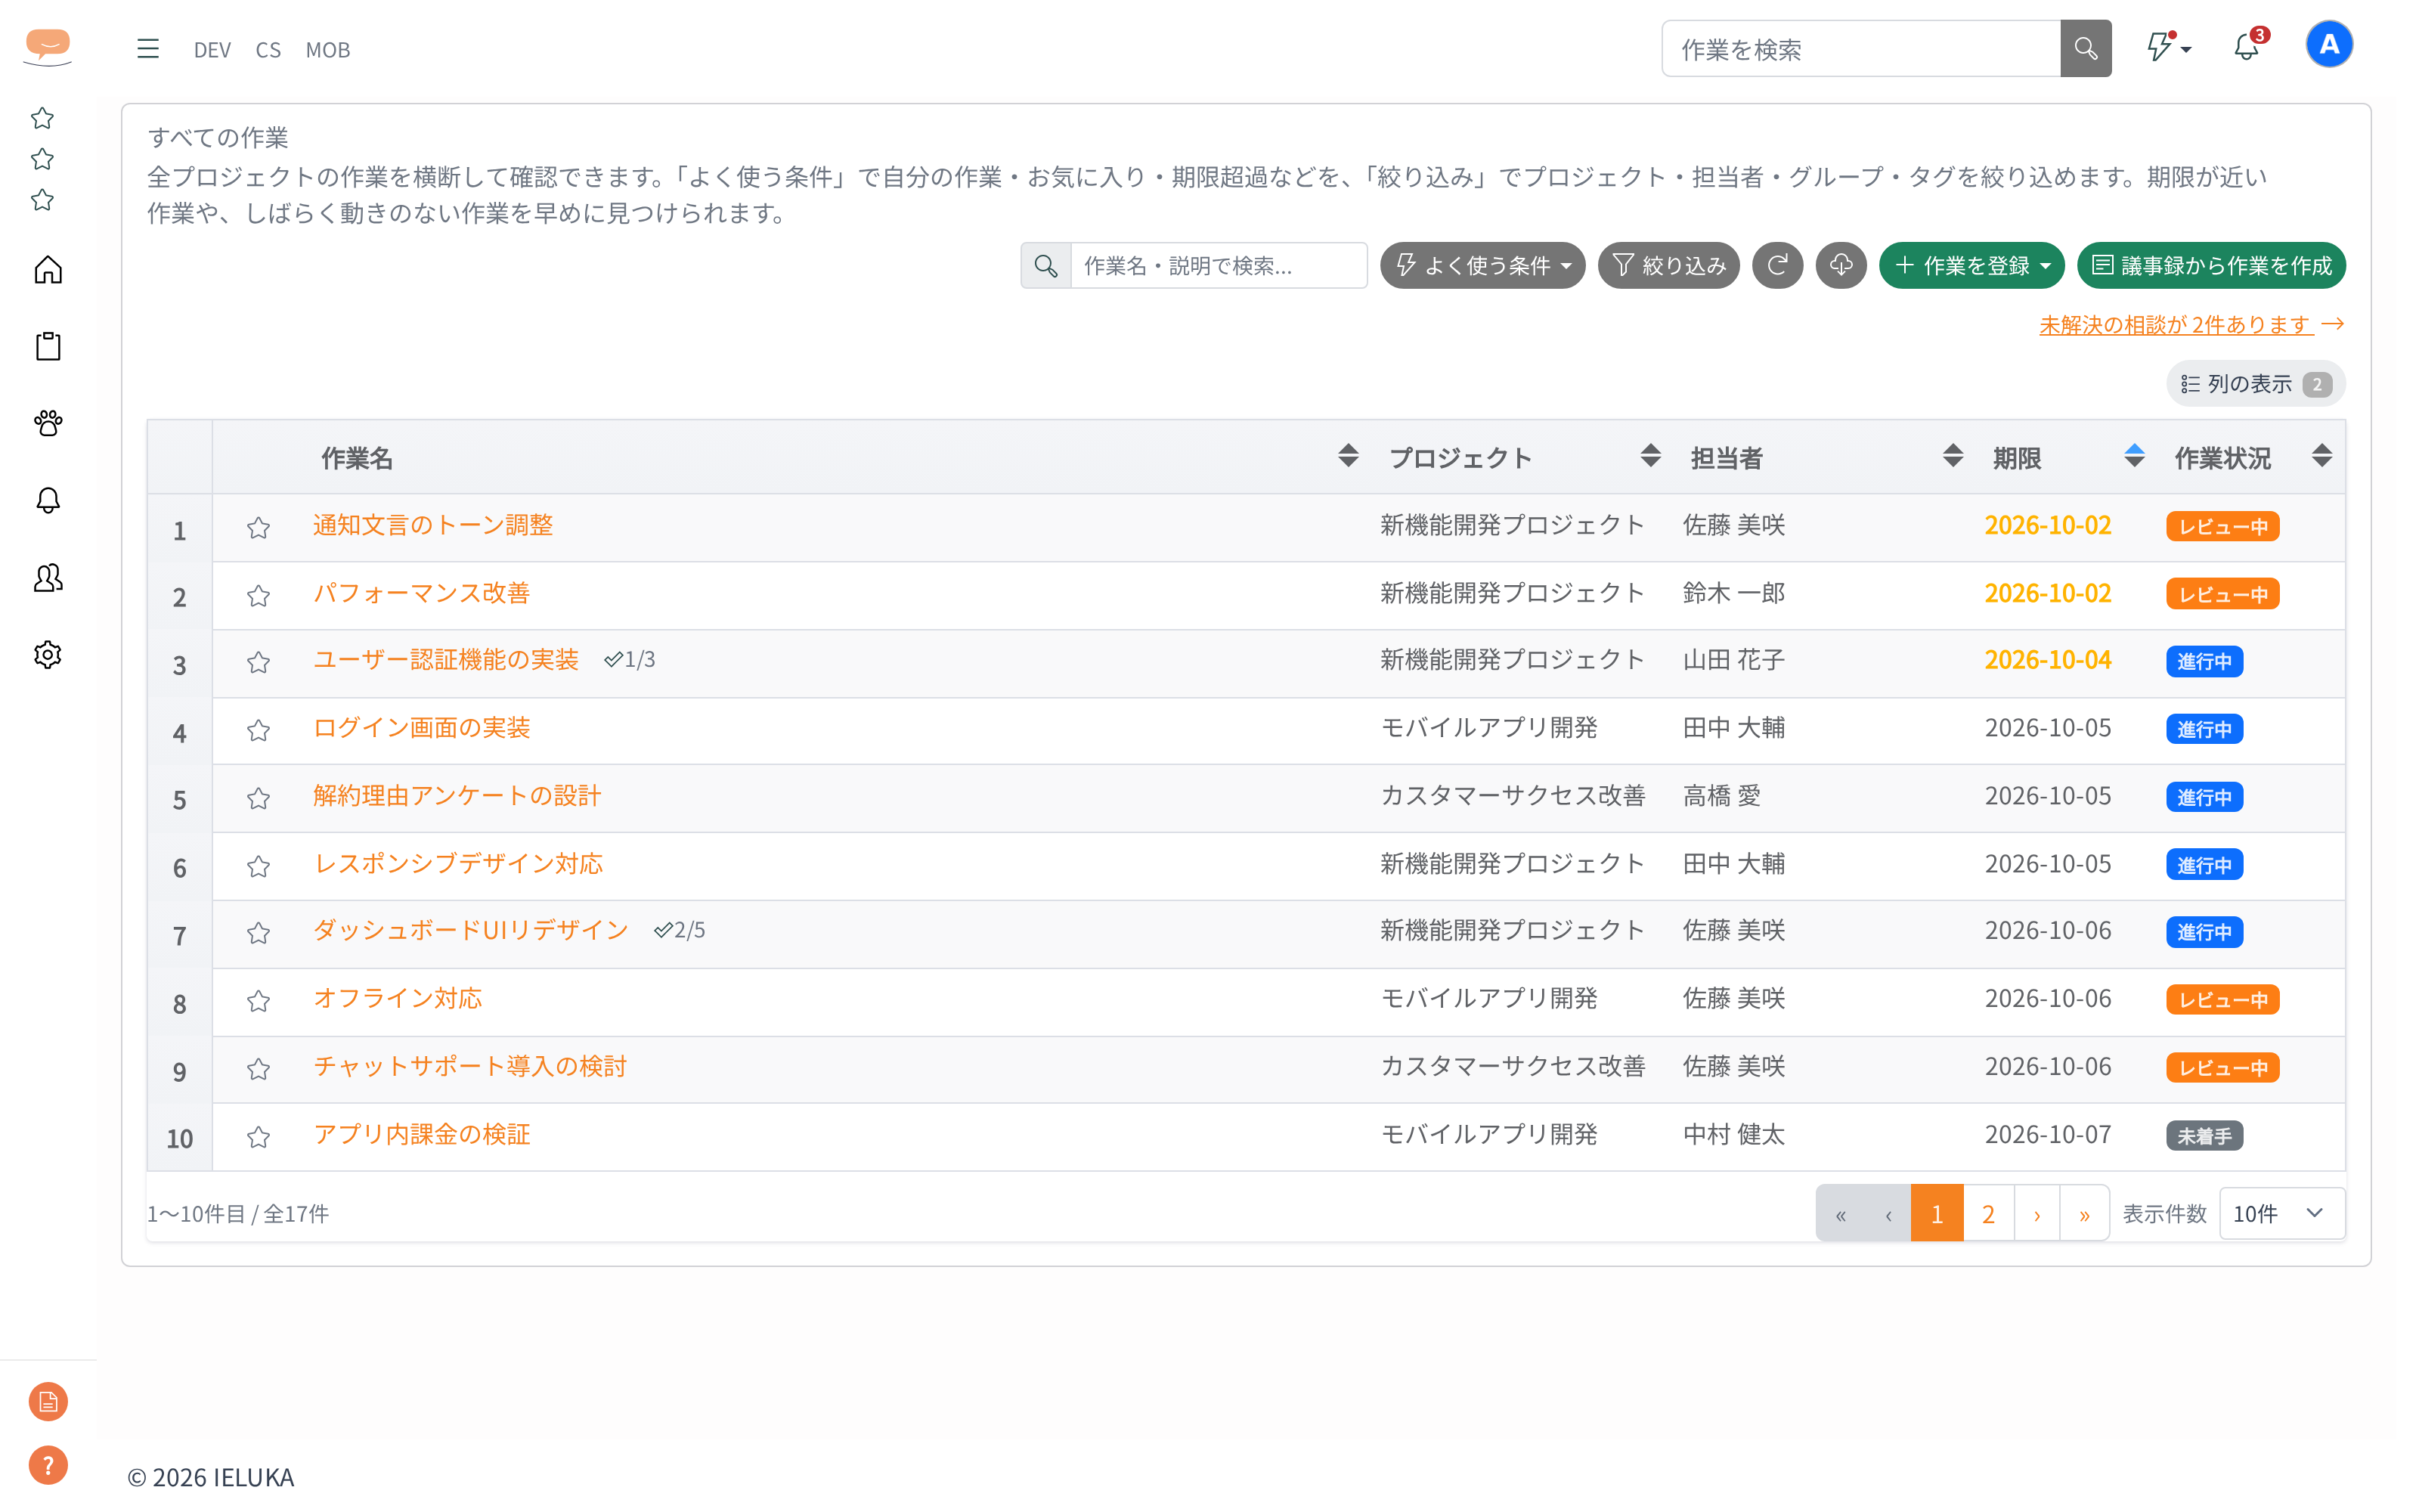Switch to MOB in top navigation
2419x1512 pixels.
point(328,50)
